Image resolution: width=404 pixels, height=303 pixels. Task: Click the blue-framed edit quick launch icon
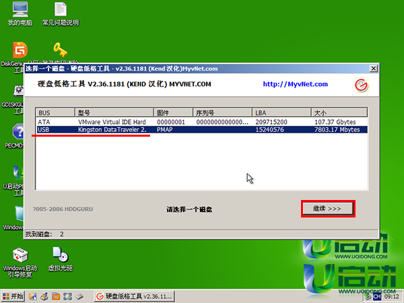67,296
